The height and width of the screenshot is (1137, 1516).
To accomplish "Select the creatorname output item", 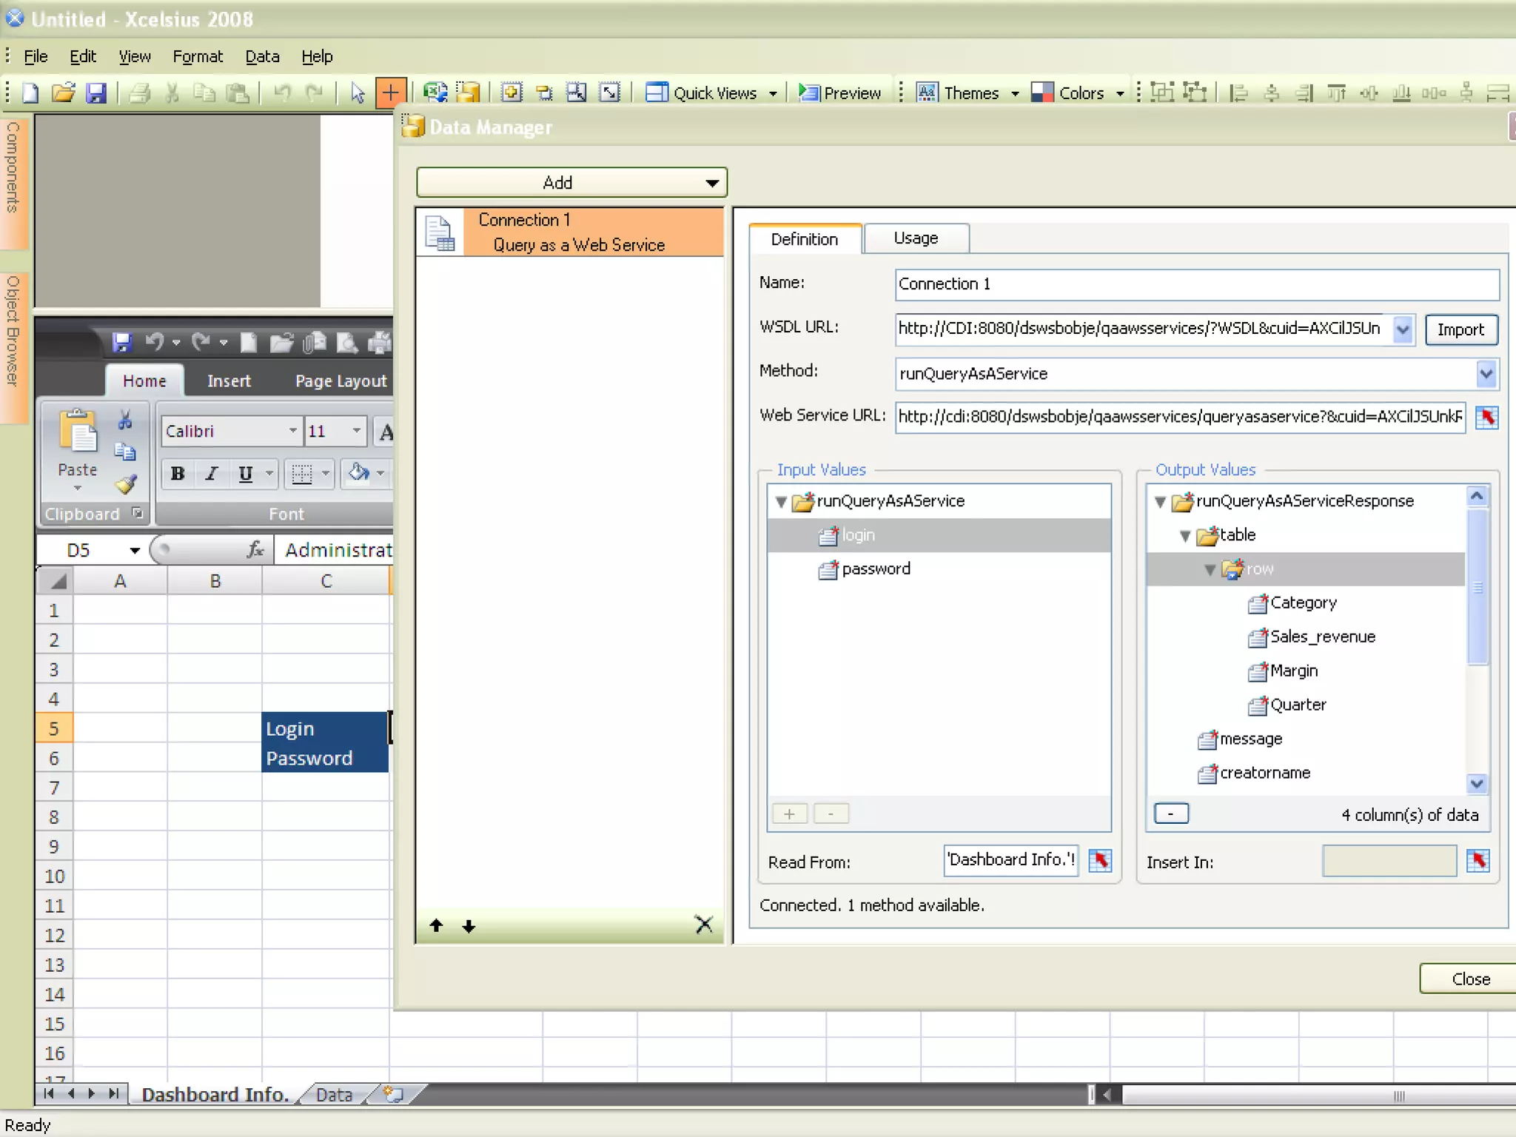I will [1265, 773].
